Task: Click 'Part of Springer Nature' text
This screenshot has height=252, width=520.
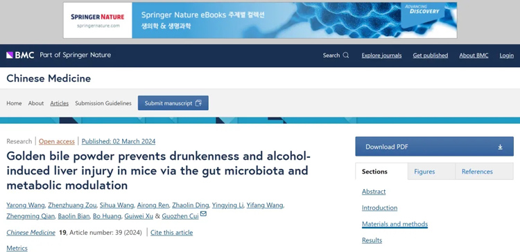Action: (76, 55)
